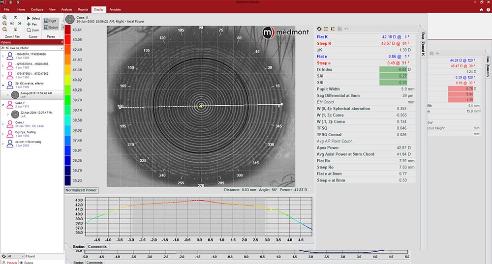The height and width of the screenshot is (264, 492).
Task: Click the zoom in magnifier icon
Action: coord(5,18)
